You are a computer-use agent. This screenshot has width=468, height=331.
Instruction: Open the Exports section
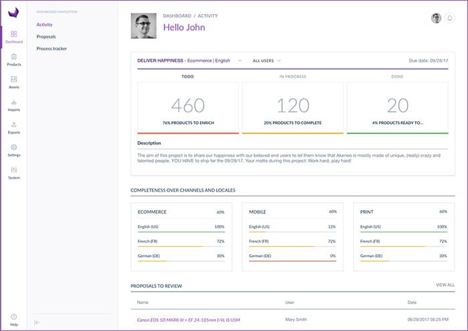[13, 127]
